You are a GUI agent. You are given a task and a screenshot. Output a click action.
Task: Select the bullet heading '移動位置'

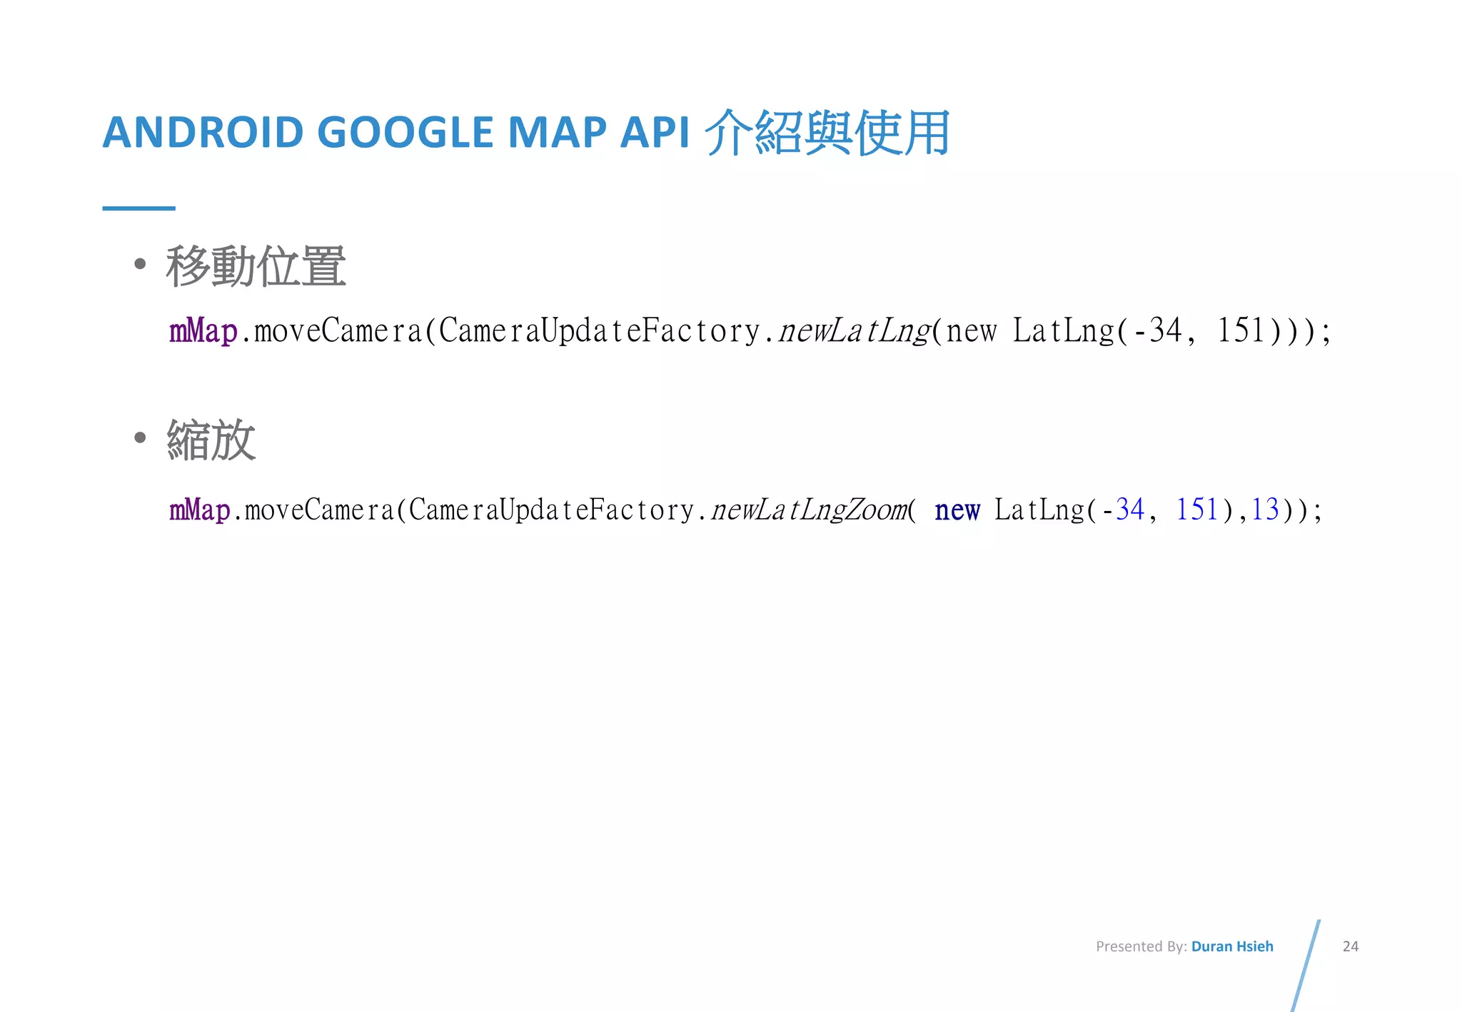(x=256, y=266)
